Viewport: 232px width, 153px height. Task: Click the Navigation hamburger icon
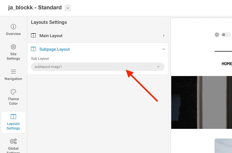coord(13,72)
